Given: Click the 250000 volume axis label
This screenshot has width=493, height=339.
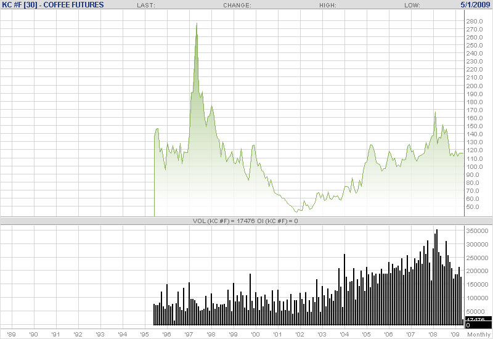Looking at the screenshot, I should point(477,258).
